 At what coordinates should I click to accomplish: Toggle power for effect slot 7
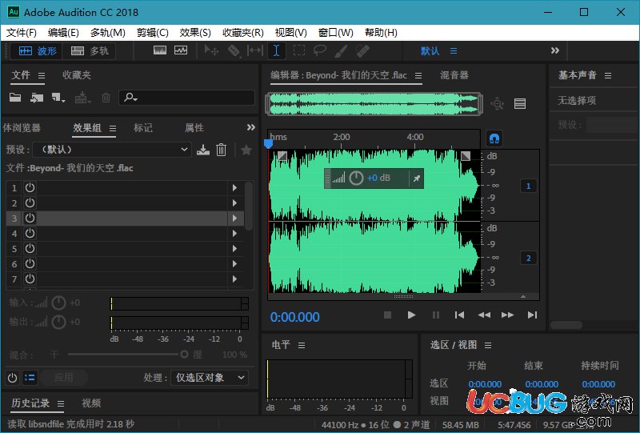click(x=30, y=279)
